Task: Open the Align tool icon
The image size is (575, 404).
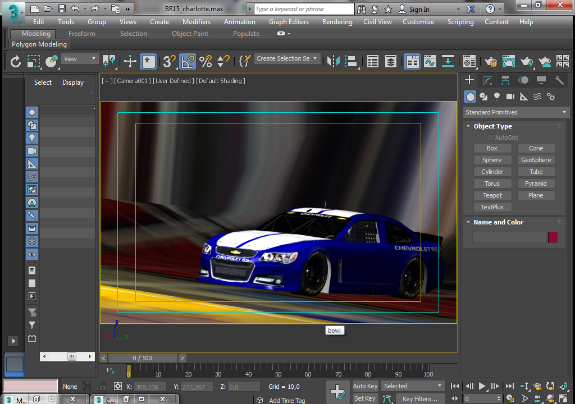Action: pyautogui.click(x=352, y=61)
